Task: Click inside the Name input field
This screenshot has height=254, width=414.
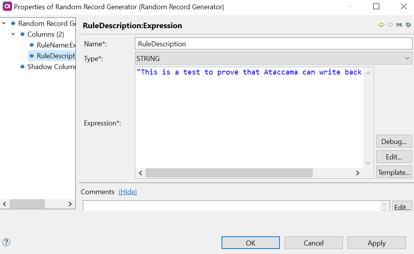Action: 271,43
